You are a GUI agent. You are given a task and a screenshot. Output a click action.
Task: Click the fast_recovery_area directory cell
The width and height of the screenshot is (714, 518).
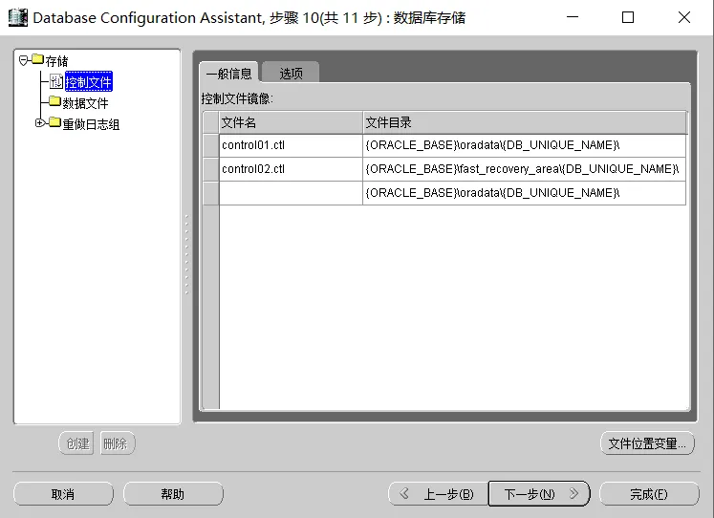point(524,169)
